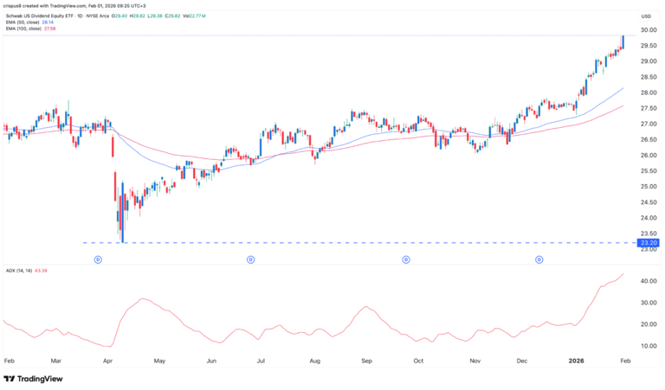This screenshot has width=665, height=390.
Task: Select the blue 23.20 price label
Action: pos(649,243)
